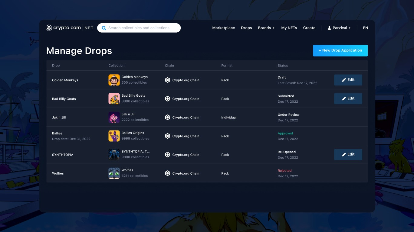Click the Drop column header
The width and height of the screenshot is (414, 232).
tap(56, 66)
